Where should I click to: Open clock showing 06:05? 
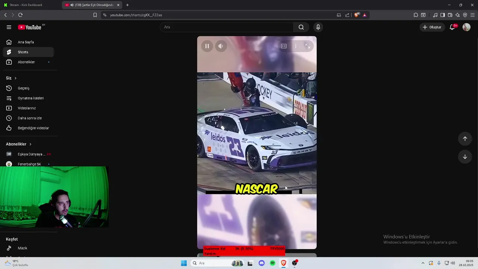tap(466, 263)
